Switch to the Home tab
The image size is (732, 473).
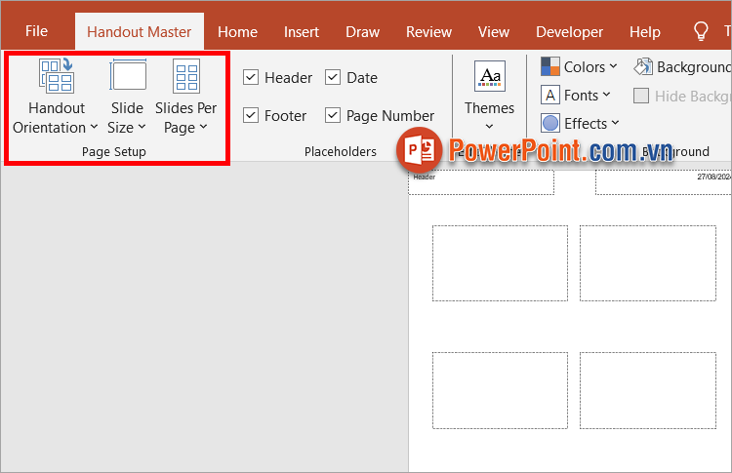click(x=237, y=32)
